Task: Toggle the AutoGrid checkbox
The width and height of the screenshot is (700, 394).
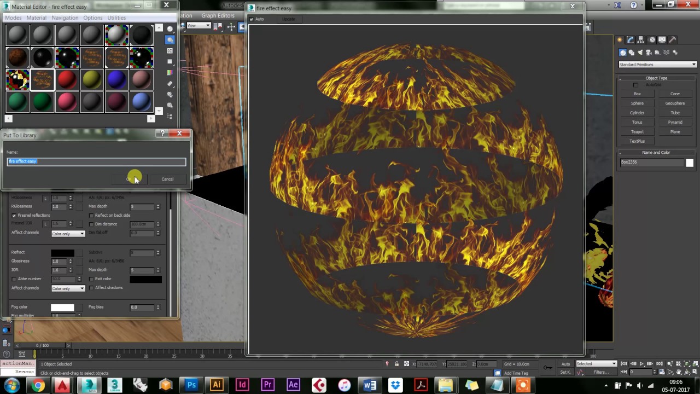Action: pos(635,85)
